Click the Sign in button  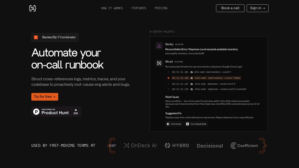click(257, 8)
